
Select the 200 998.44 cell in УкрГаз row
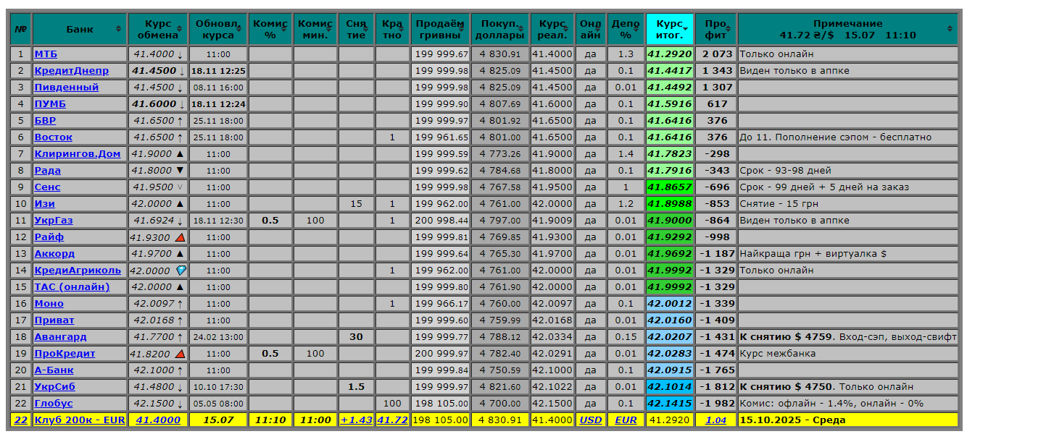tap(440, 221)
